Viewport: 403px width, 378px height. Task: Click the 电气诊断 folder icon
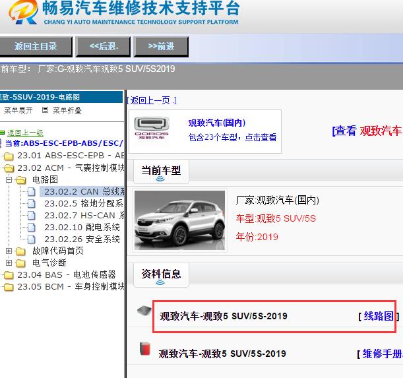click(20, 263)
